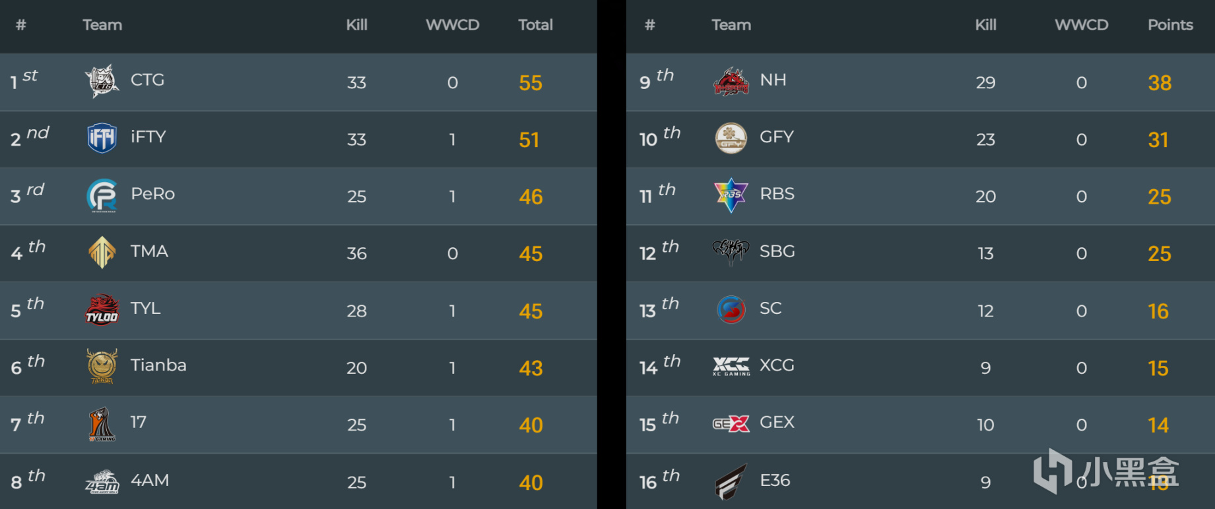Click the iFTY shield logo
The width and height of the screenshot is (1215, 509).
pos(102,138)
